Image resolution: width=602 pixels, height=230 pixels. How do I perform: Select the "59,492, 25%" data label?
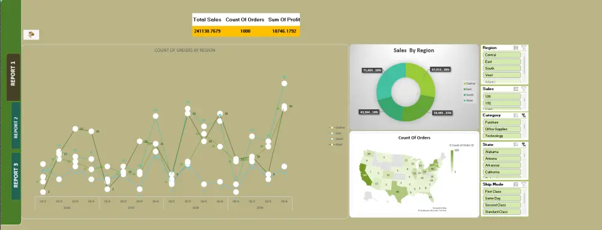click(x=443, y=113)
